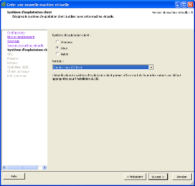Click sidebar scrollbar left arrow
Image resolution: width=195 pixels, height=186 pixels.
click(x=5, y=167)
